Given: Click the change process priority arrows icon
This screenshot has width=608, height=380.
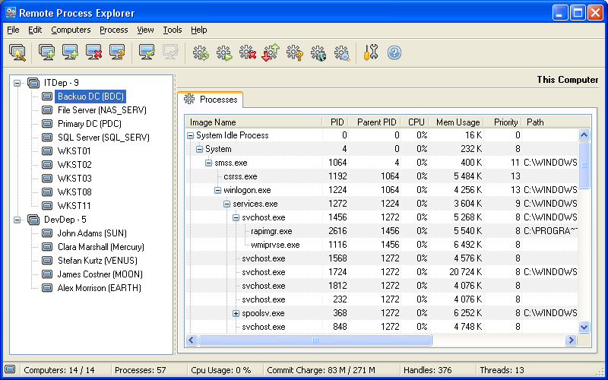Looking at the screenshot, I should 271,52.
